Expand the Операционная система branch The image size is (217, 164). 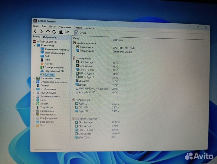34,82
